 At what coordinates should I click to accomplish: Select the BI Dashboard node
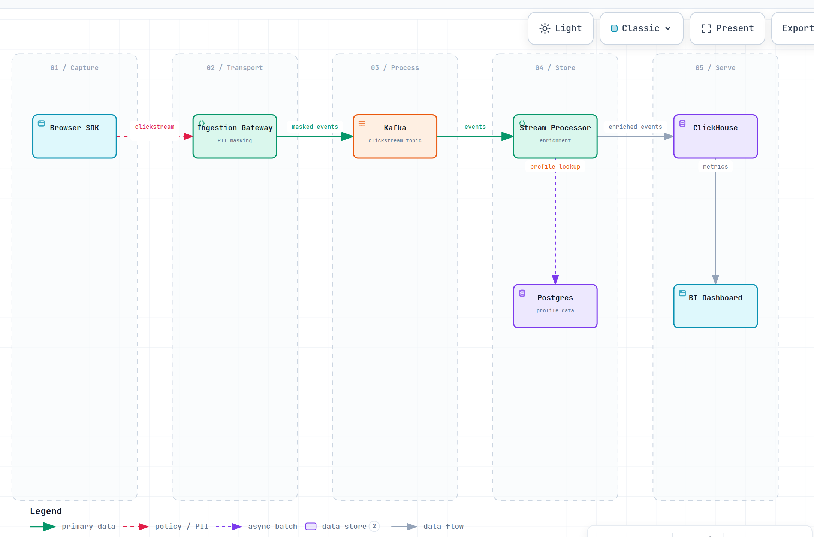(x=716, y=306)
